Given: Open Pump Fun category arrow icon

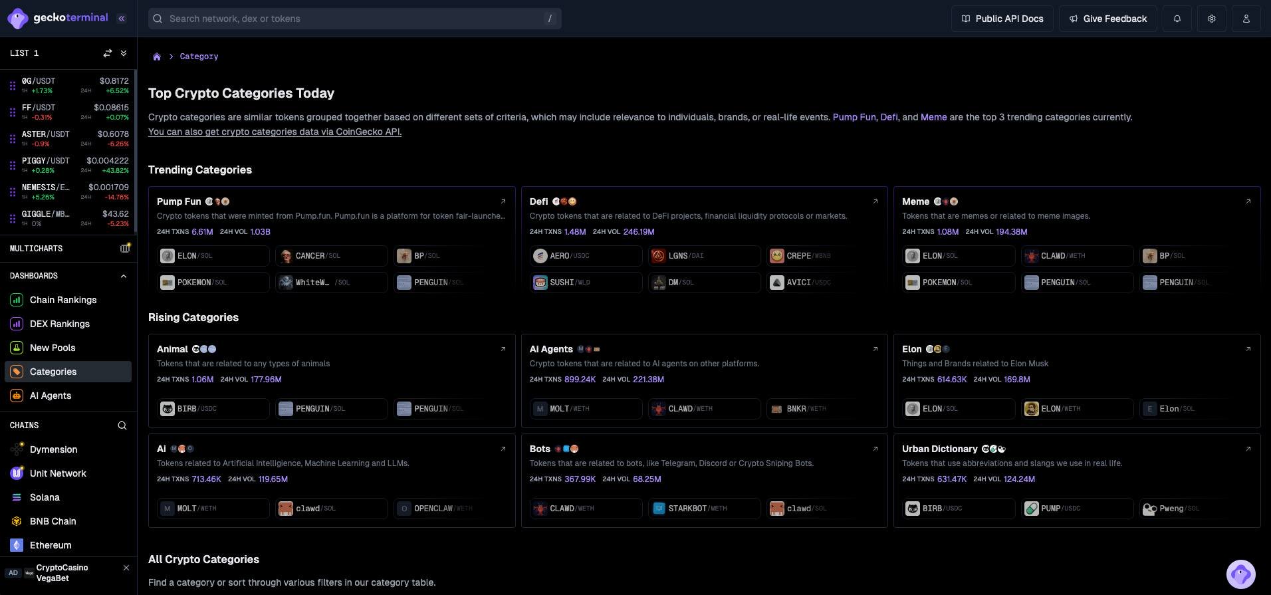Looking at the screenshot, I should 503,201.
